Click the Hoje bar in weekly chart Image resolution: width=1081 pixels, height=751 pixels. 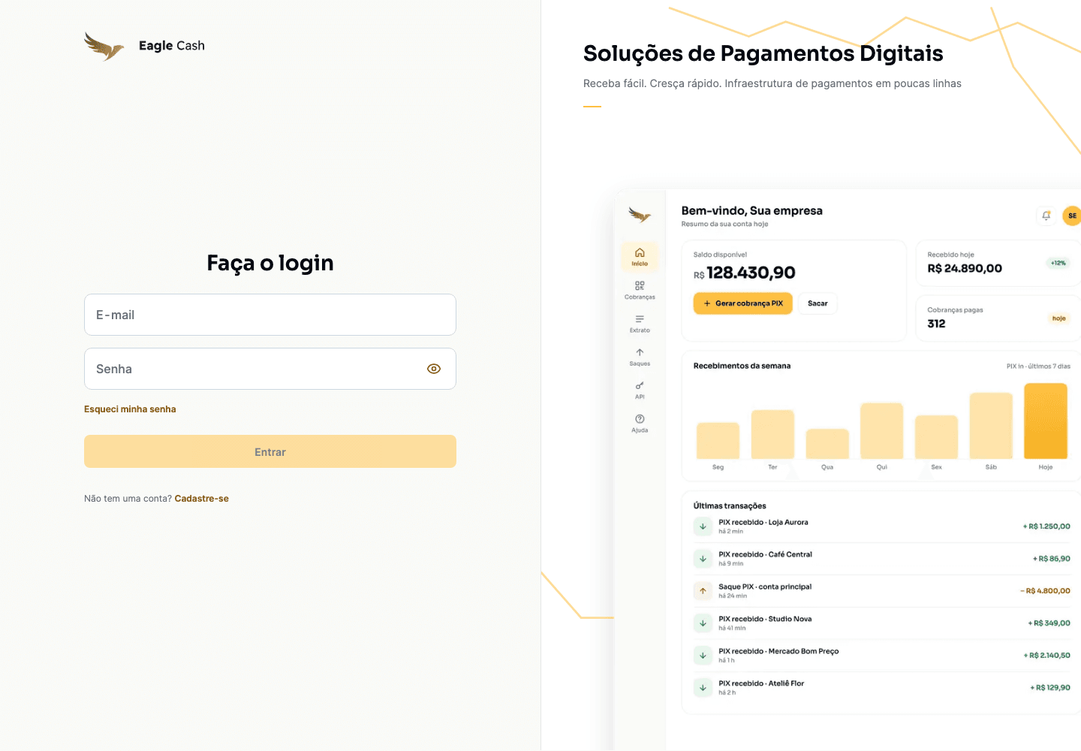pos(1046,421)
